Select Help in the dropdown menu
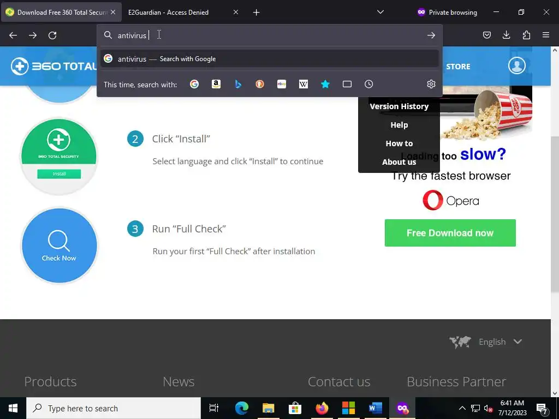This screenshot has height=419, width=559. coord(399,125)
